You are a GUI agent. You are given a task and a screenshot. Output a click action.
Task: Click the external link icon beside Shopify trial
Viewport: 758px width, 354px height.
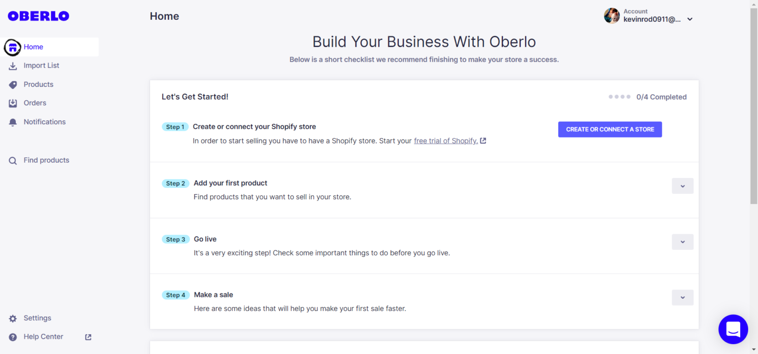click(x=484, y=141)
